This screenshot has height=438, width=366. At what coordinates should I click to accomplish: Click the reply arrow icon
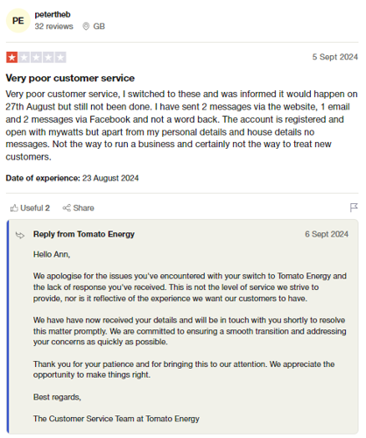click(20, 235)
